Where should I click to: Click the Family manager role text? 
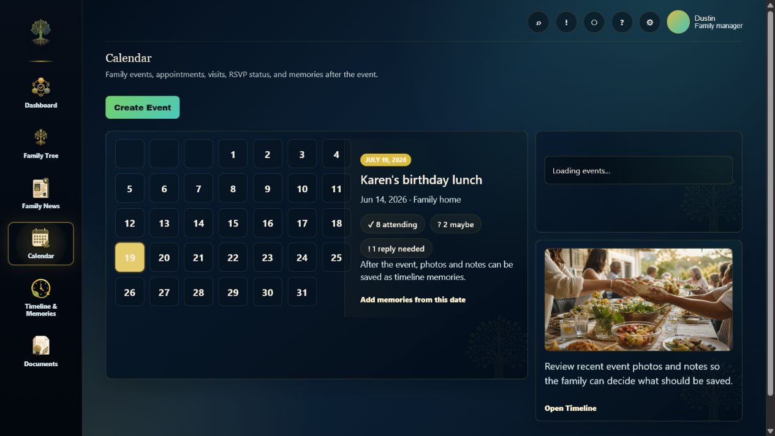(x=719, y=26)
